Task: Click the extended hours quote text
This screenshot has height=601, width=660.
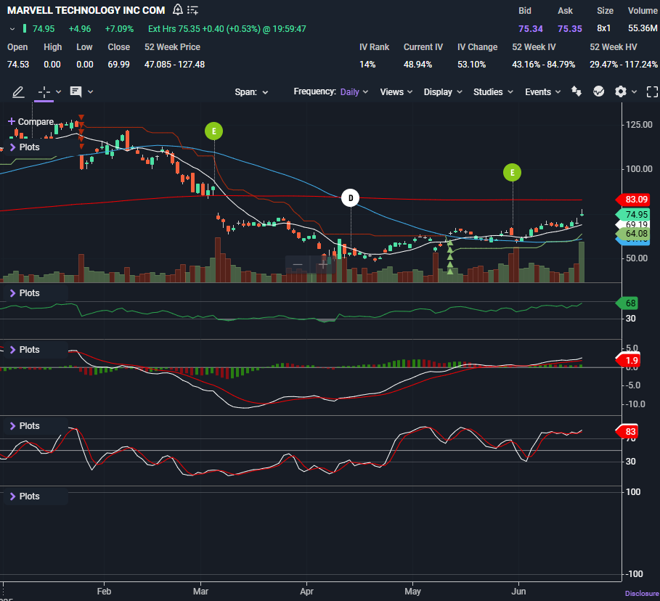Action: (227, 29)
